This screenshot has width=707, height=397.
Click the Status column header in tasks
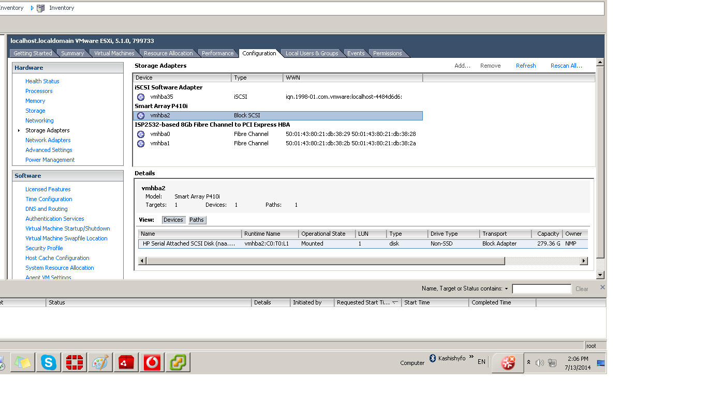click(149, 302)
